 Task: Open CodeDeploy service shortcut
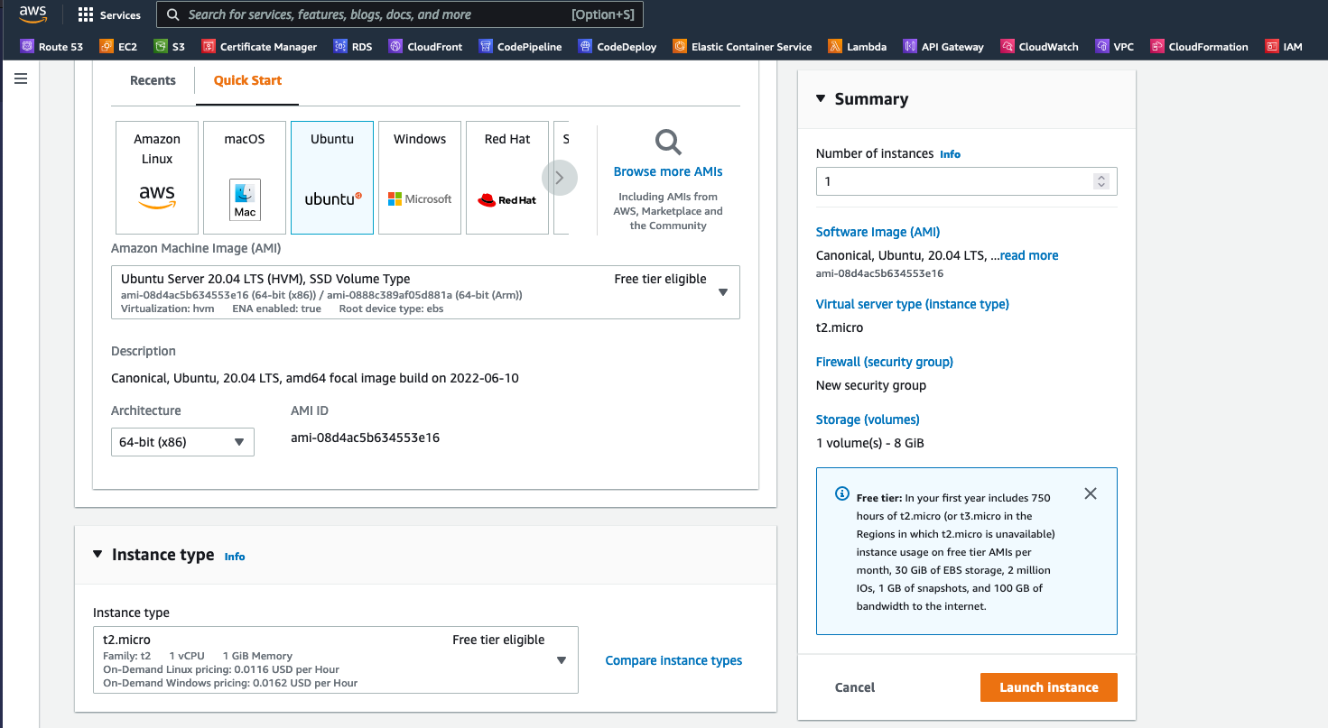pyautogui.click(x=617, y=46)
